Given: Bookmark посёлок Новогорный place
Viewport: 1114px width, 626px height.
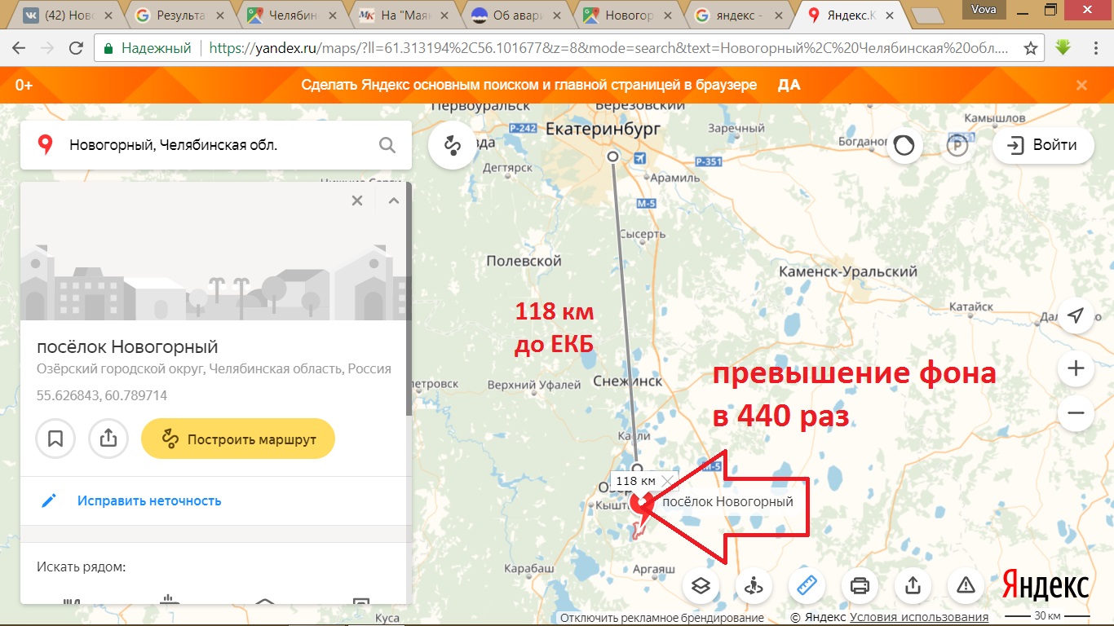Looking at the screenshot, I should point(55,439).
